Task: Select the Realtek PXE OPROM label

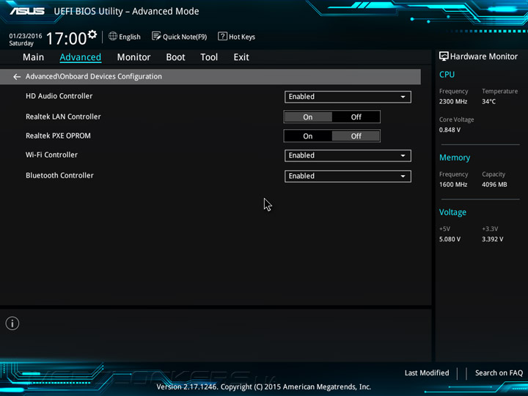Action: tap(58, 136)
